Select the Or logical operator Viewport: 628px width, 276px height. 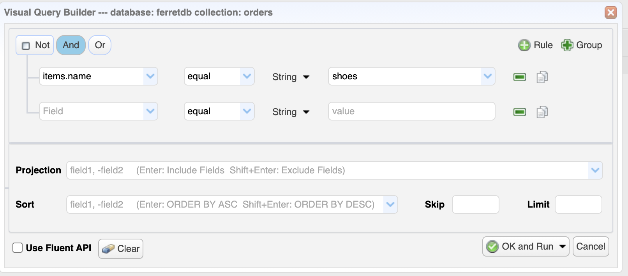99,45
